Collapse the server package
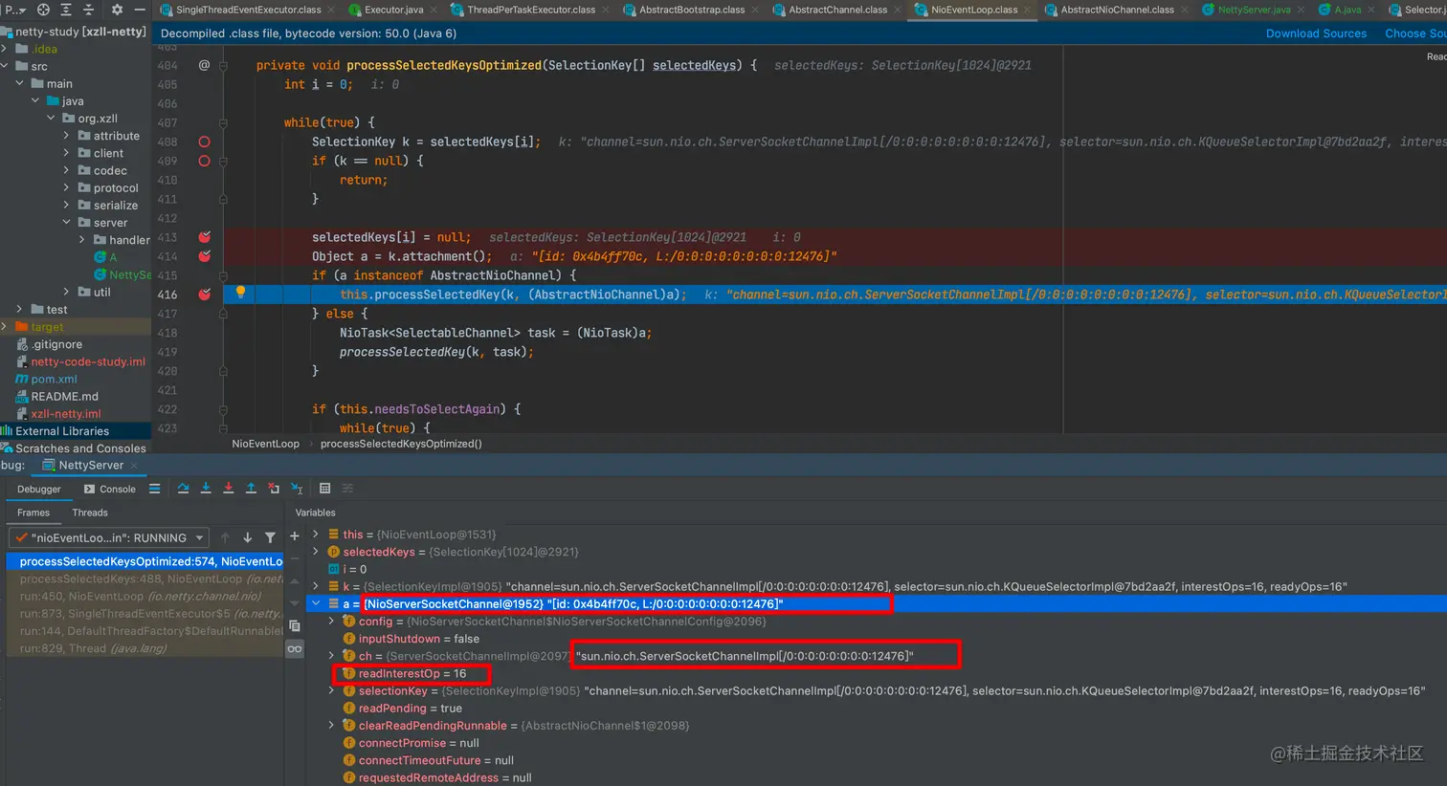The image size is (1447, 786). (x=66, y=223)
